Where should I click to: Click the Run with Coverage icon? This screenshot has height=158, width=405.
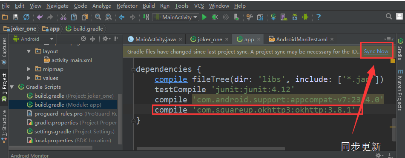pos(225,17)
